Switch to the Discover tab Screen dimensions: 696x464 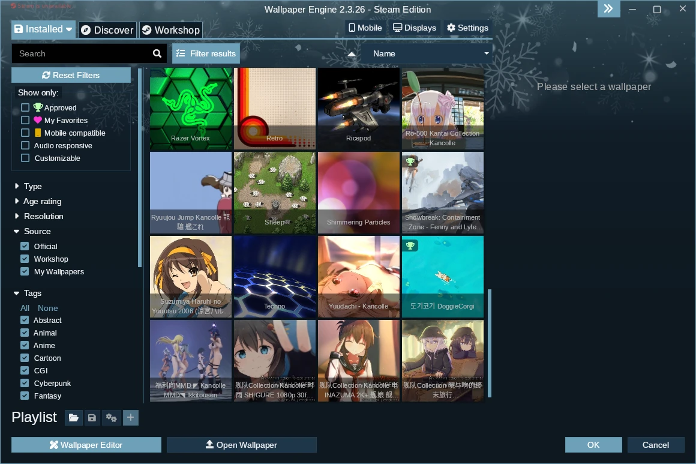click(108, 30)
